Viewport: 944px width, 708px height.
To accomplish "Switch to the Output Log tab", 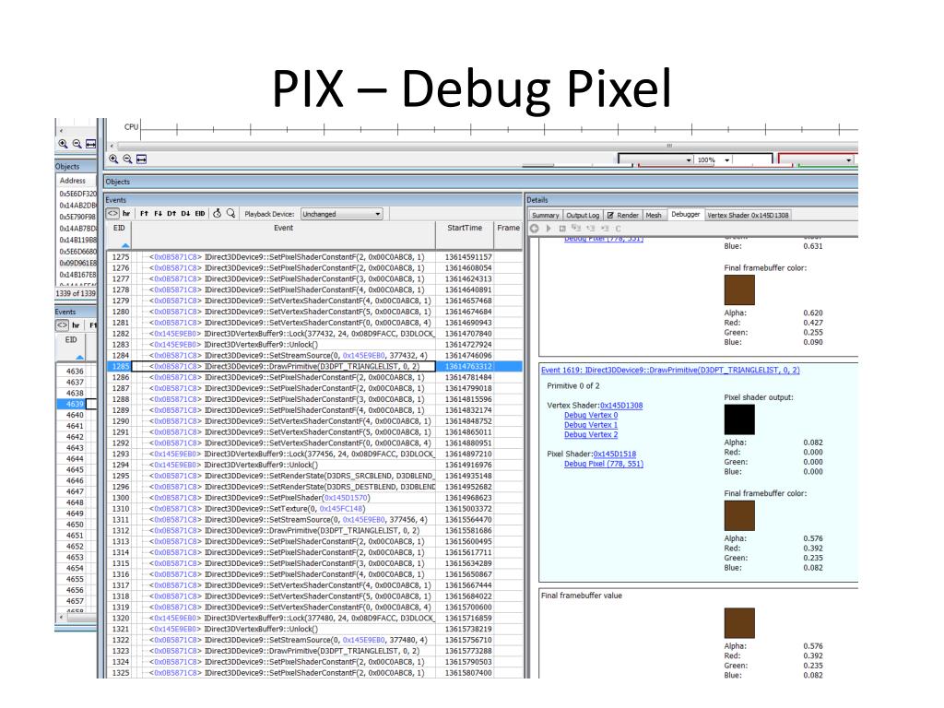I will click(583, 215).
